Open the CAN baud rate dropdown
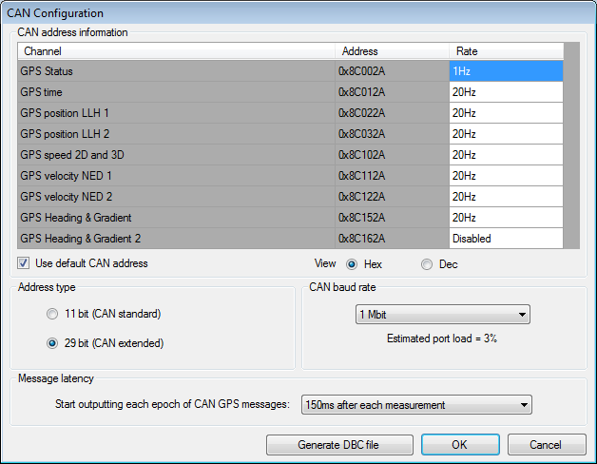Screen dimensions: 597x464 (x=441, y=315)
